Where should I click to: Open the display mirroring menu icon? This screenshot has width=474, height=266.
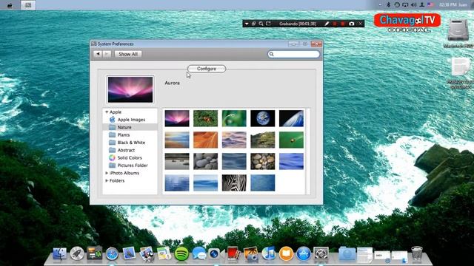(405, 5)
